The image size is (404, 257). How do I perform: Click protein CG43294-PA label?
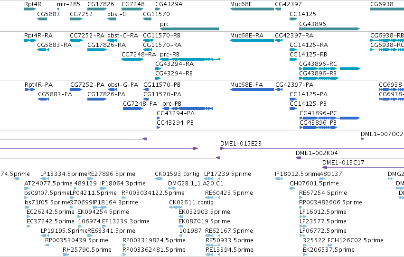[x=176, y=113]
